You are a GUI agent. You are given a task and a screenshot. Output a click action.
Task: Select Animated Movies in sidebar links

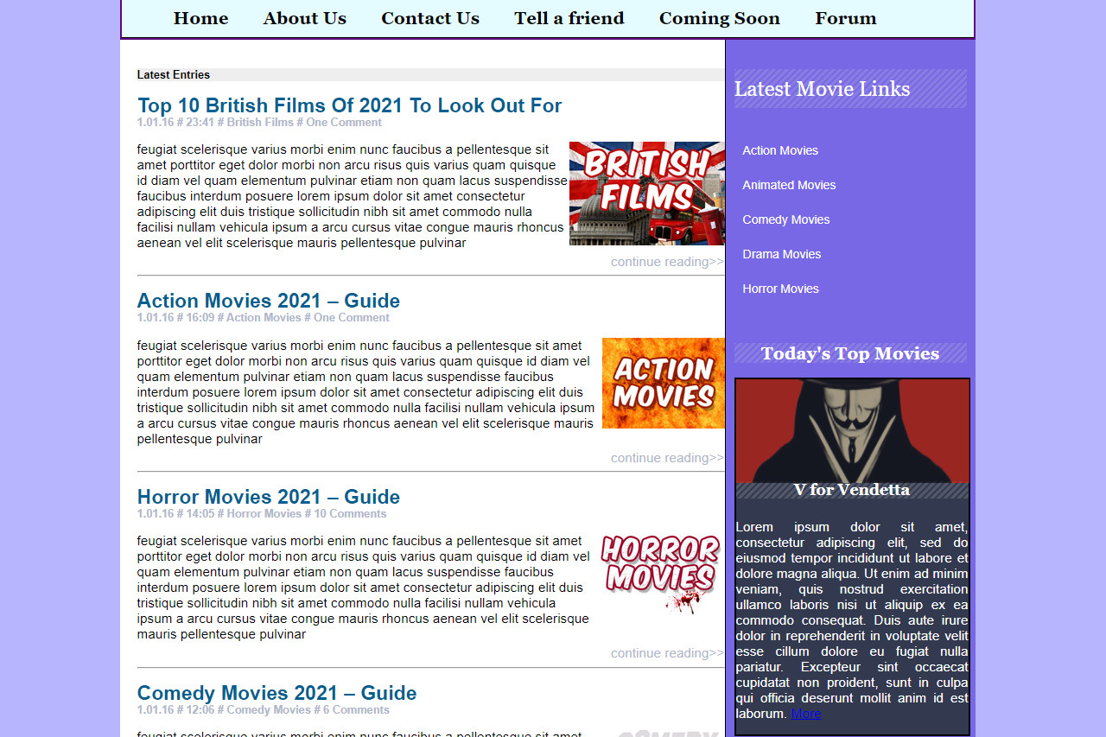pyautogui.click(x=789, y=185)
